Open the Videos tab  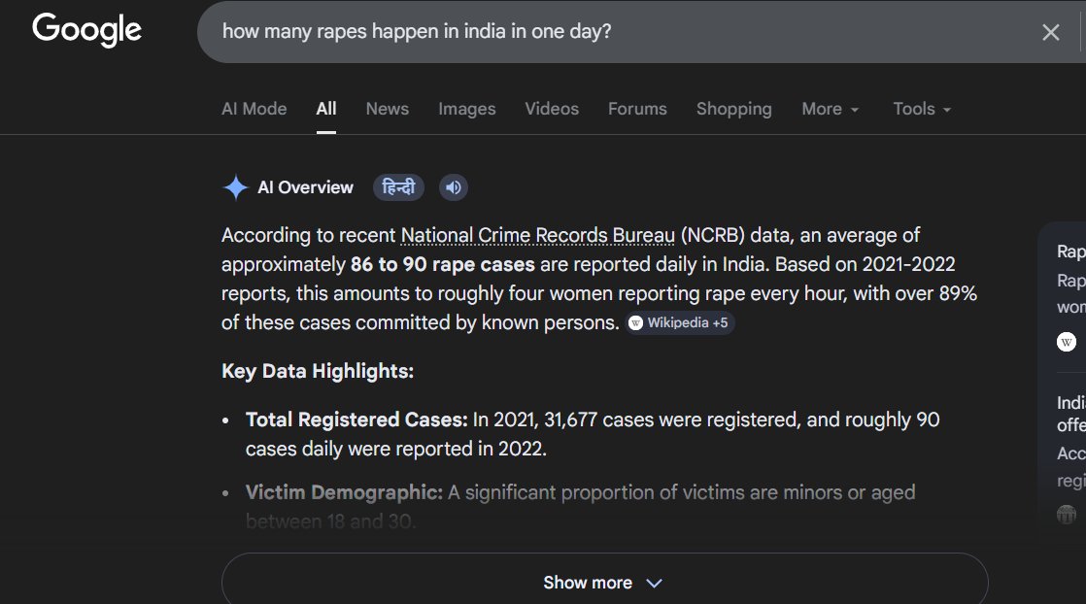click(552, 109)
